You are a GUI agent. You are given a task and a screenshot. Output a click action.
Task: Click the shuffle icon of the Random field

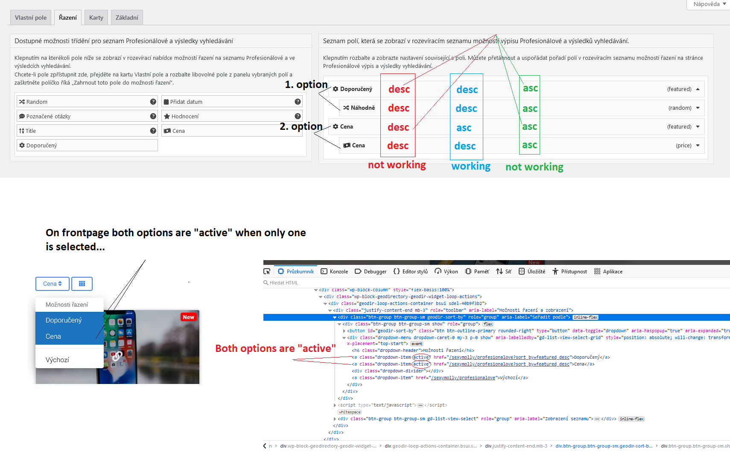[x=22, y=102]
